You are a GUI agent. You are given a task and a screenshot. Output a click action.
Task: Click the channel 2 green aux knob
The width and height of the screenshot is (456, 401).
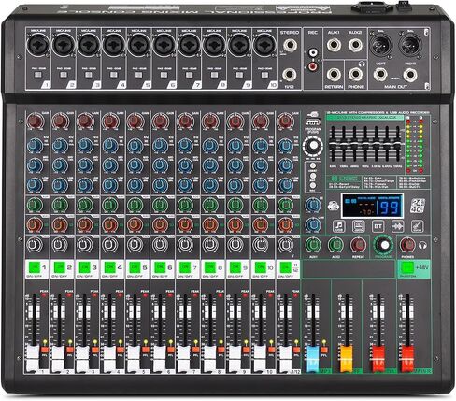pyautogui.click(x=60, y=205)
